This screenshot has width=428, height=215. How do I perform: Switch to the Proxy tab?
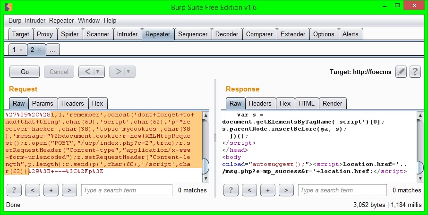pyautogui.click(x=45, y=34)
